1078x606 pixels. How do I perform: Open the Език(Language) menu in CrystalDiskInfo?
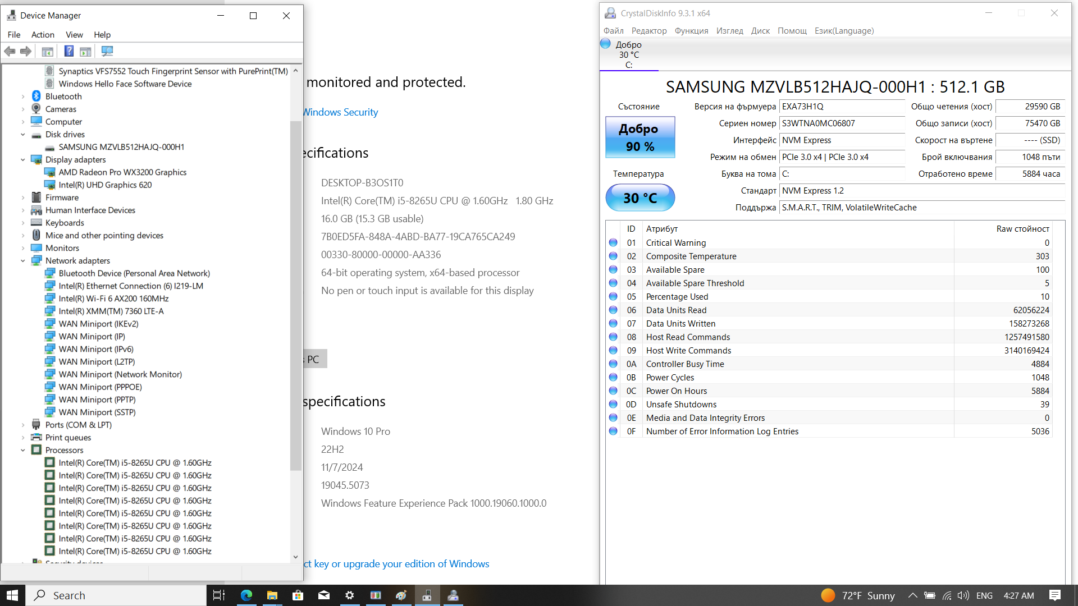844,30
